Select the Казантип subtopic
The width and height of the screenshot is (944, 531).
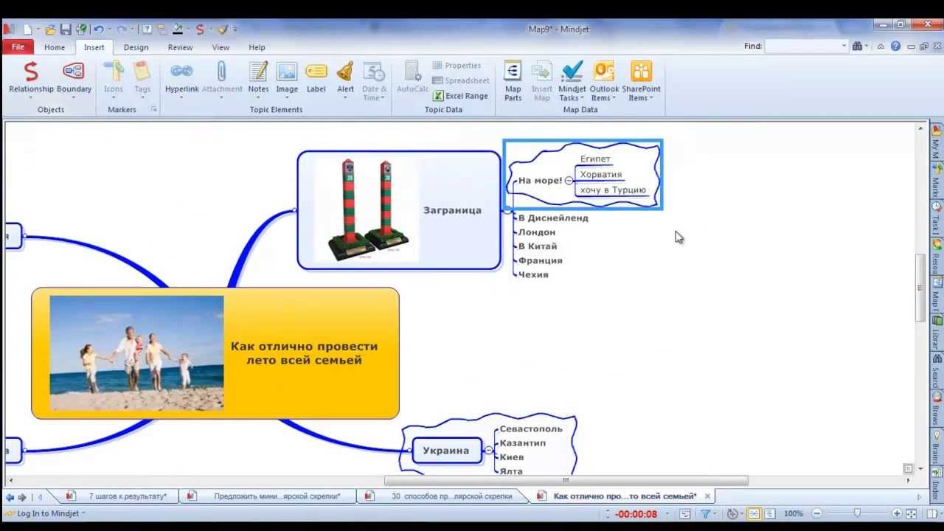(x=523, y=442)
